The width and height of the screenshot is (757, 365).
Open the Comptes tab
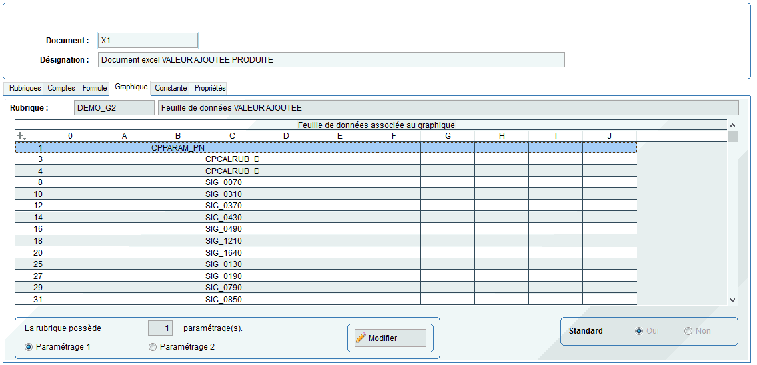[x=61, y=88]
